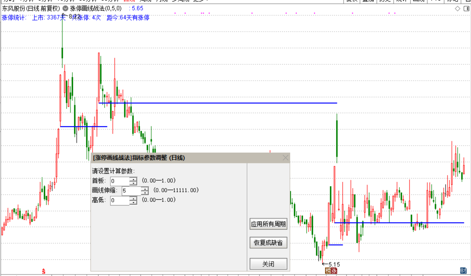This screenshot has height=276, width=471.
Task: Close the parameter dialog with X icon
Action: tap(285, 158)
